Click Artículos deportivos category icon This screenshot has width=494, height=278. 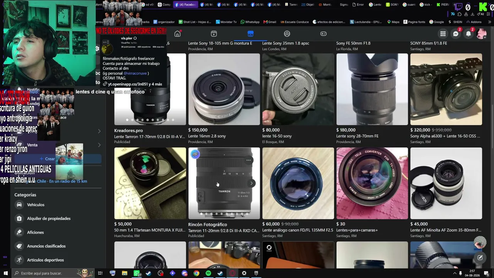pos(19,260)
